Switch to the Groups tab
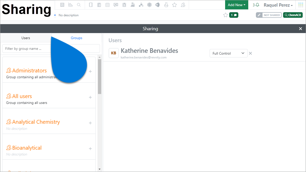306x172 pixels. (77, 38)
